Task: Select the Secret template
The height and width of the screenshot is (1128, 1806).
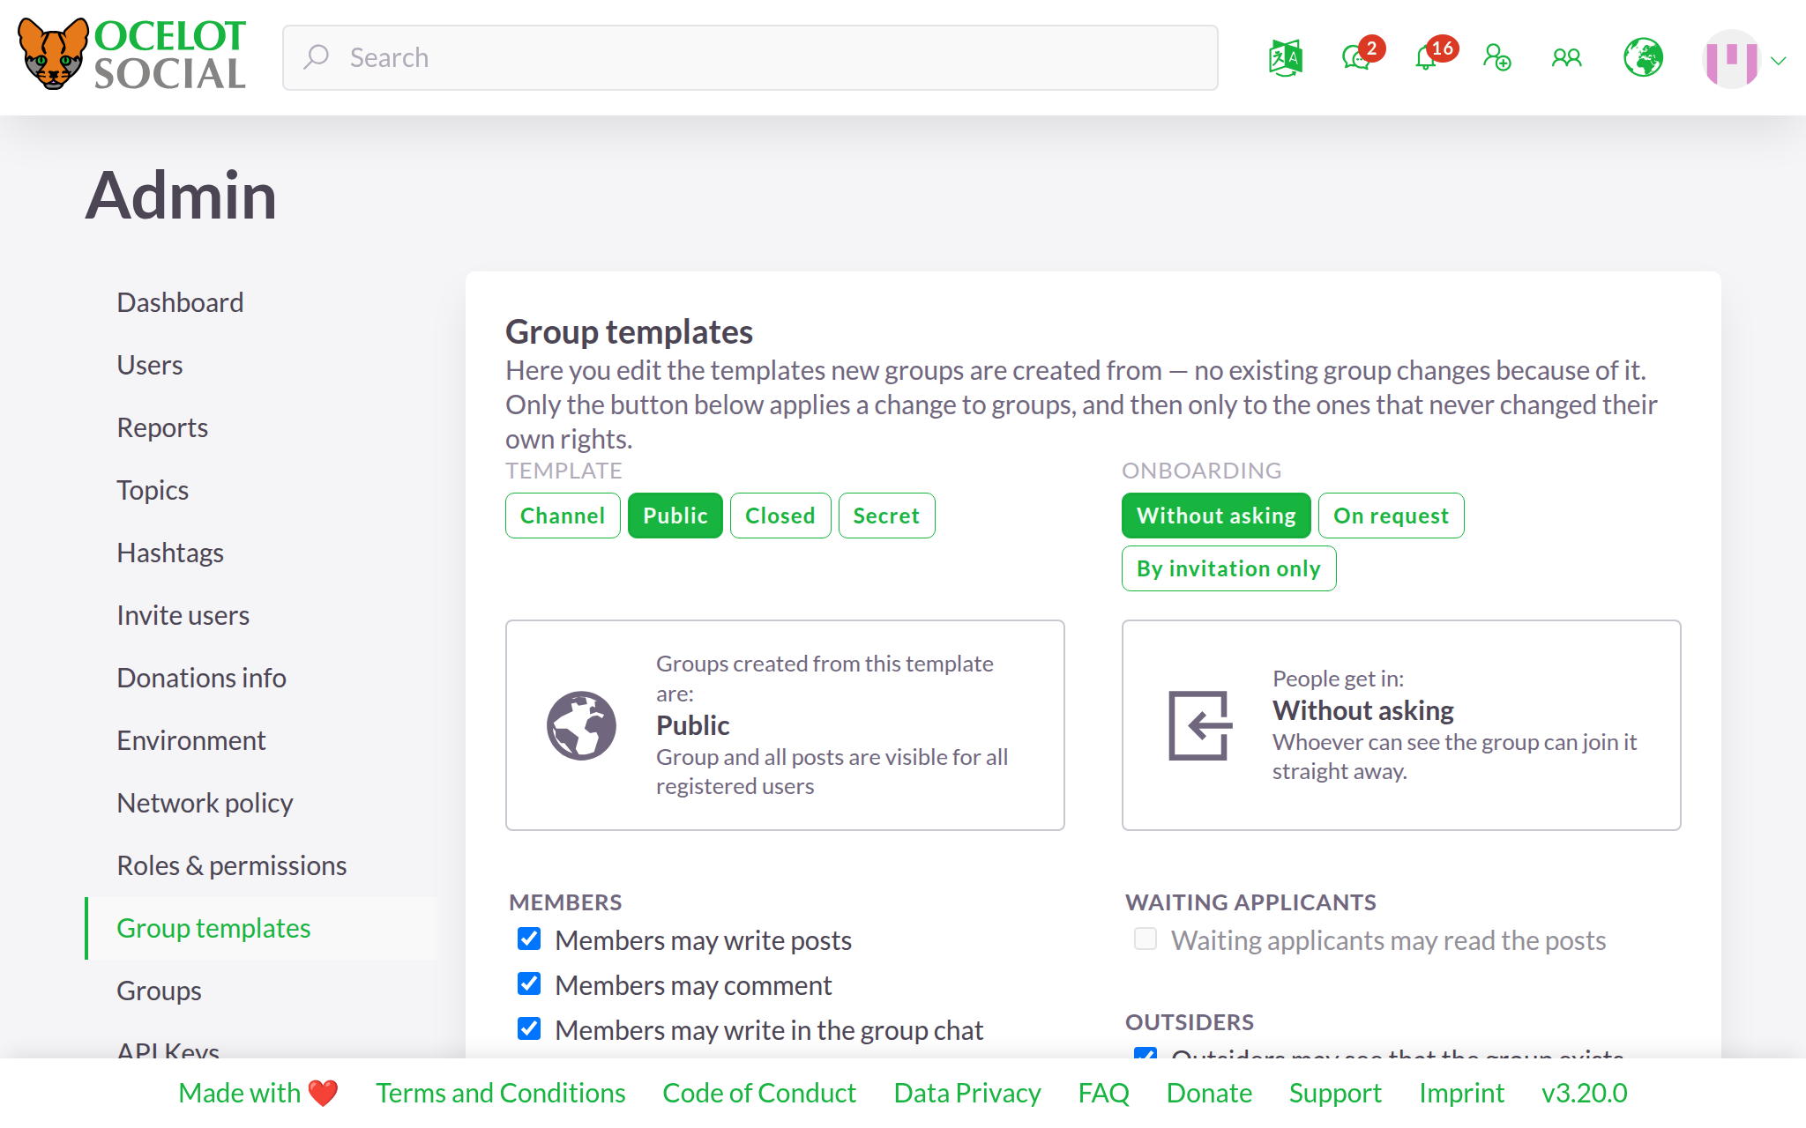Action: [x=886, y=516]
